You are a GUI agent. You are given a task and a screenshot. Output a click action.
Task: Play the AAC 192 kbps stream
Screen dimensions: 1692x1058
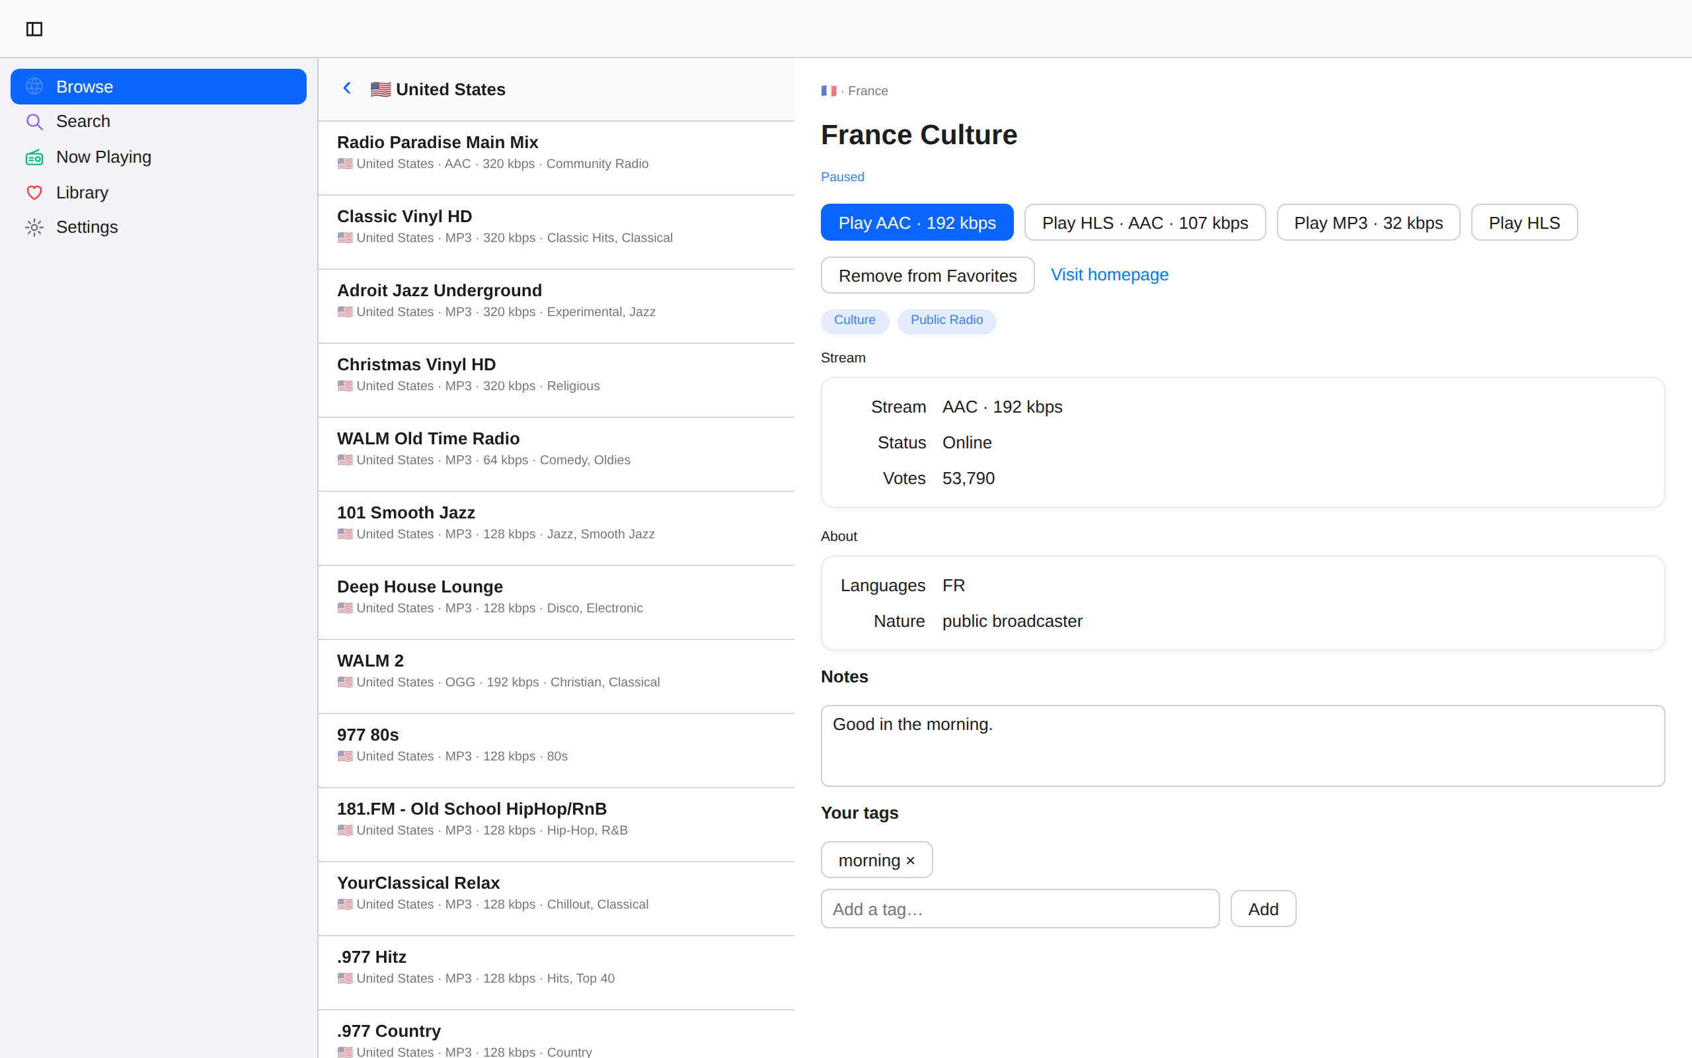(x=917, y=223)
